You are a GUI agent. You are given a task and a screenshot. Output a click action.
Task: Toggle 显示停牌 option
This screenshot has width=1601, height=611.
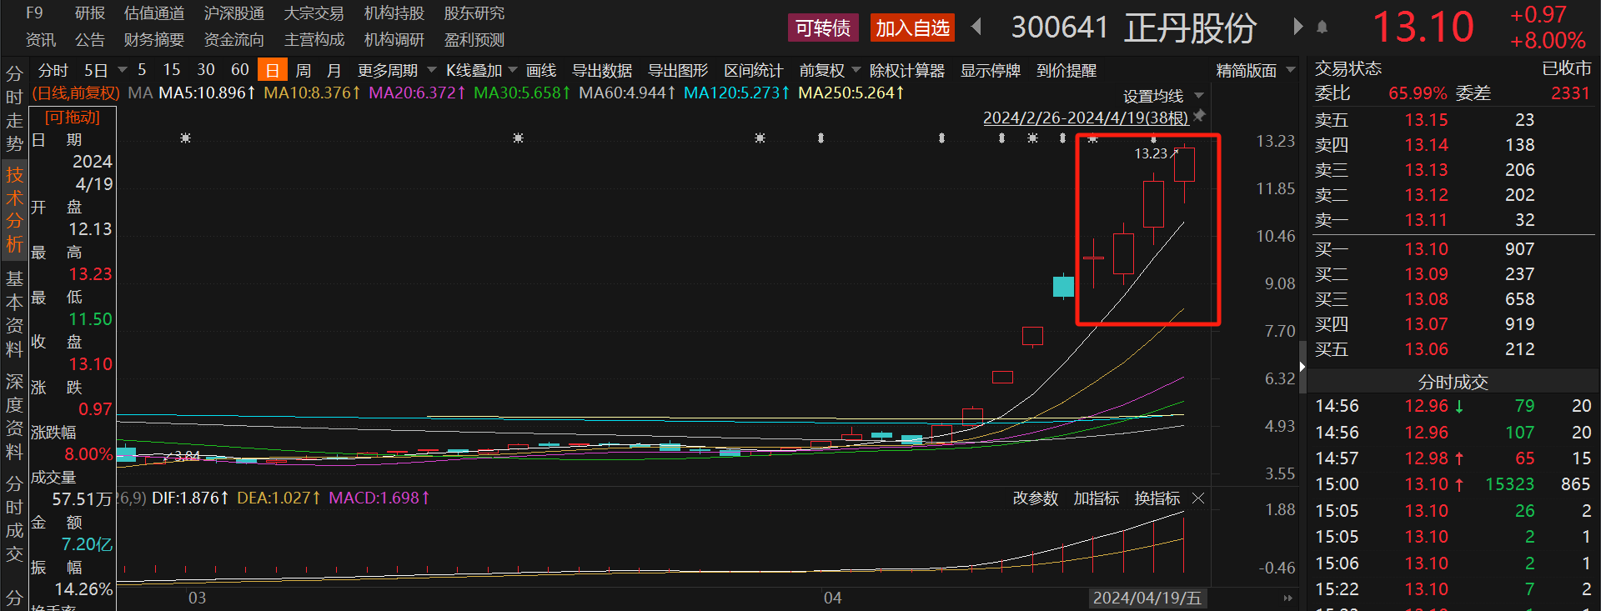pos(990,70)
